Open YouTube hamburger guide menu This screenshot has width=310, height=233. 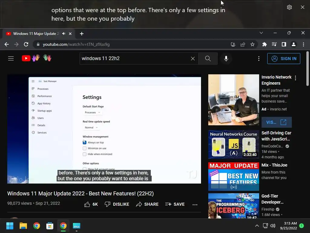(11, 59)
